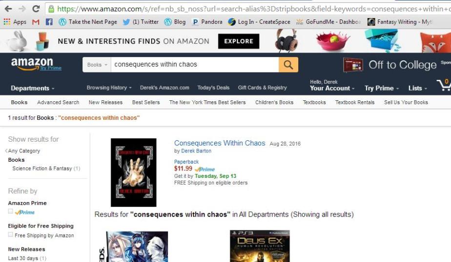Screen dimensions: 451x262
Task: Expand the Your Account dropdown
Action: [332, 88]
